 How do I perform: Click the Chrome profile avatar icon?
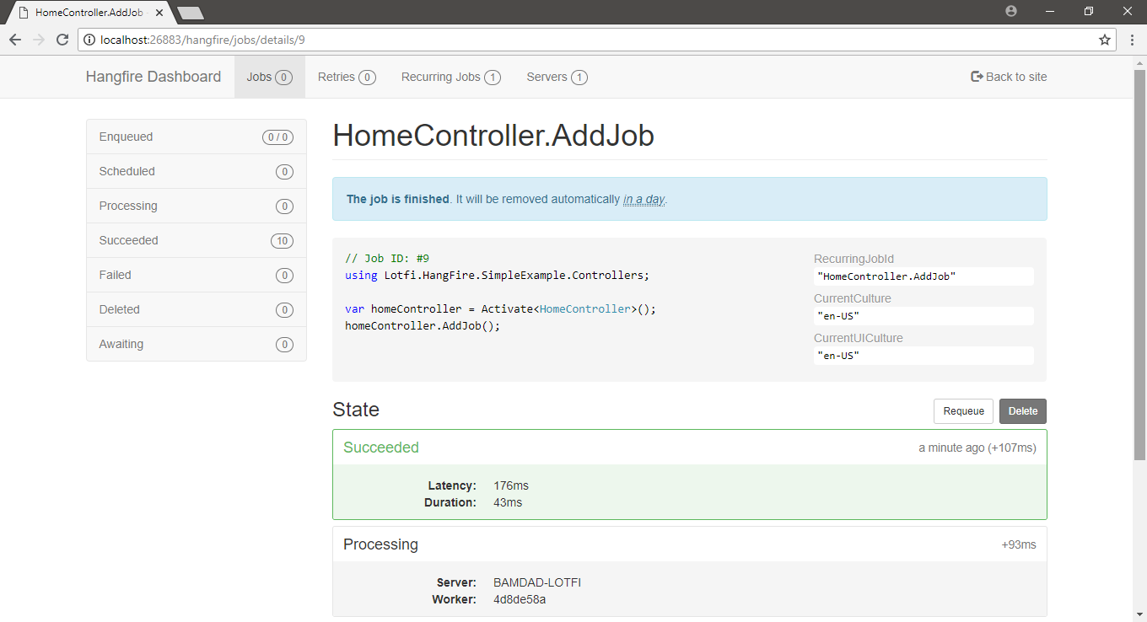[x=1011, y=11]
